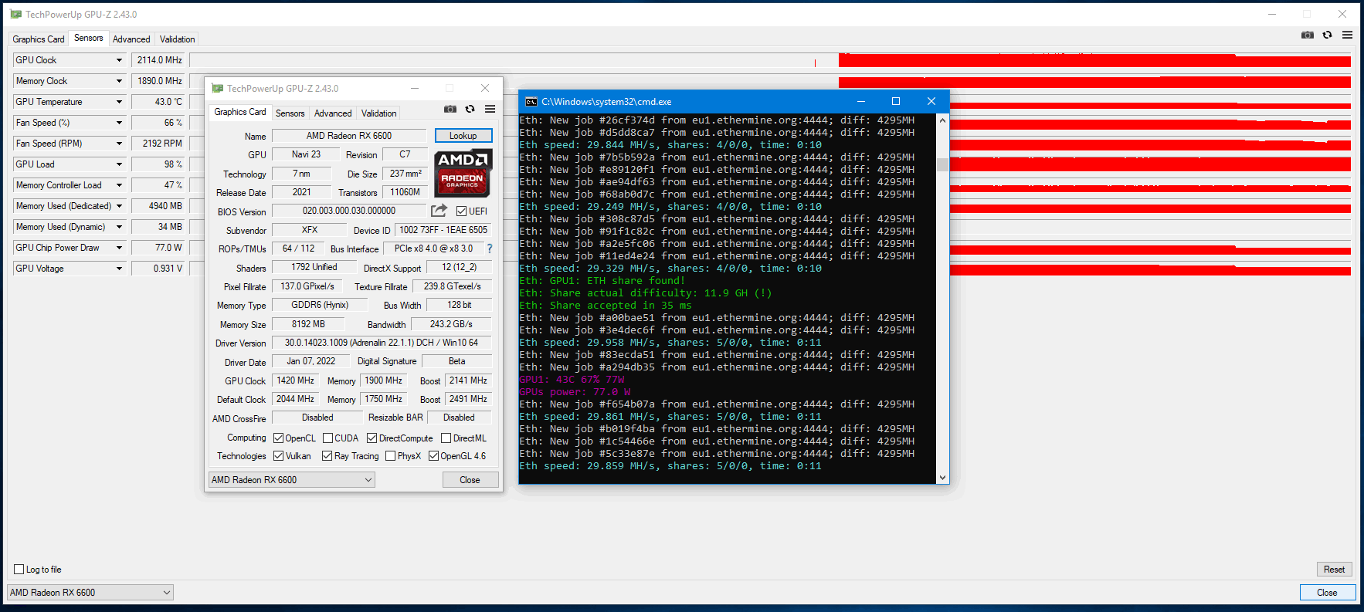Screen dimensions: 1364x612
Task: Click the AMD Radeon Graphics logo
Action: [462, 173]
